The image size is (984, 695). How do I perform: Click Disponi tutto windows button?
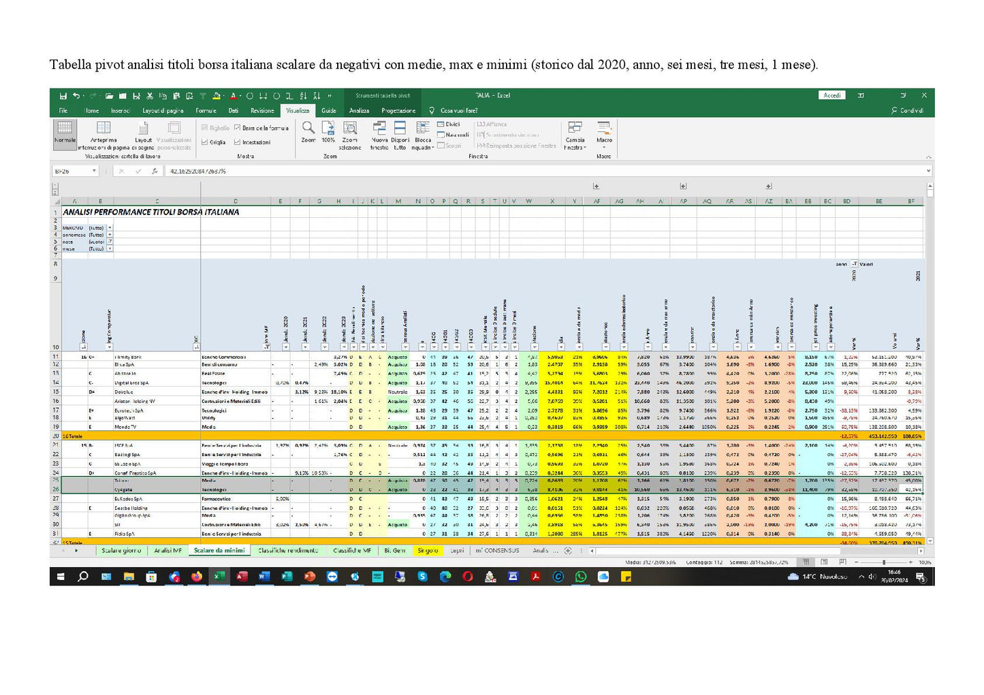point(400,135)
